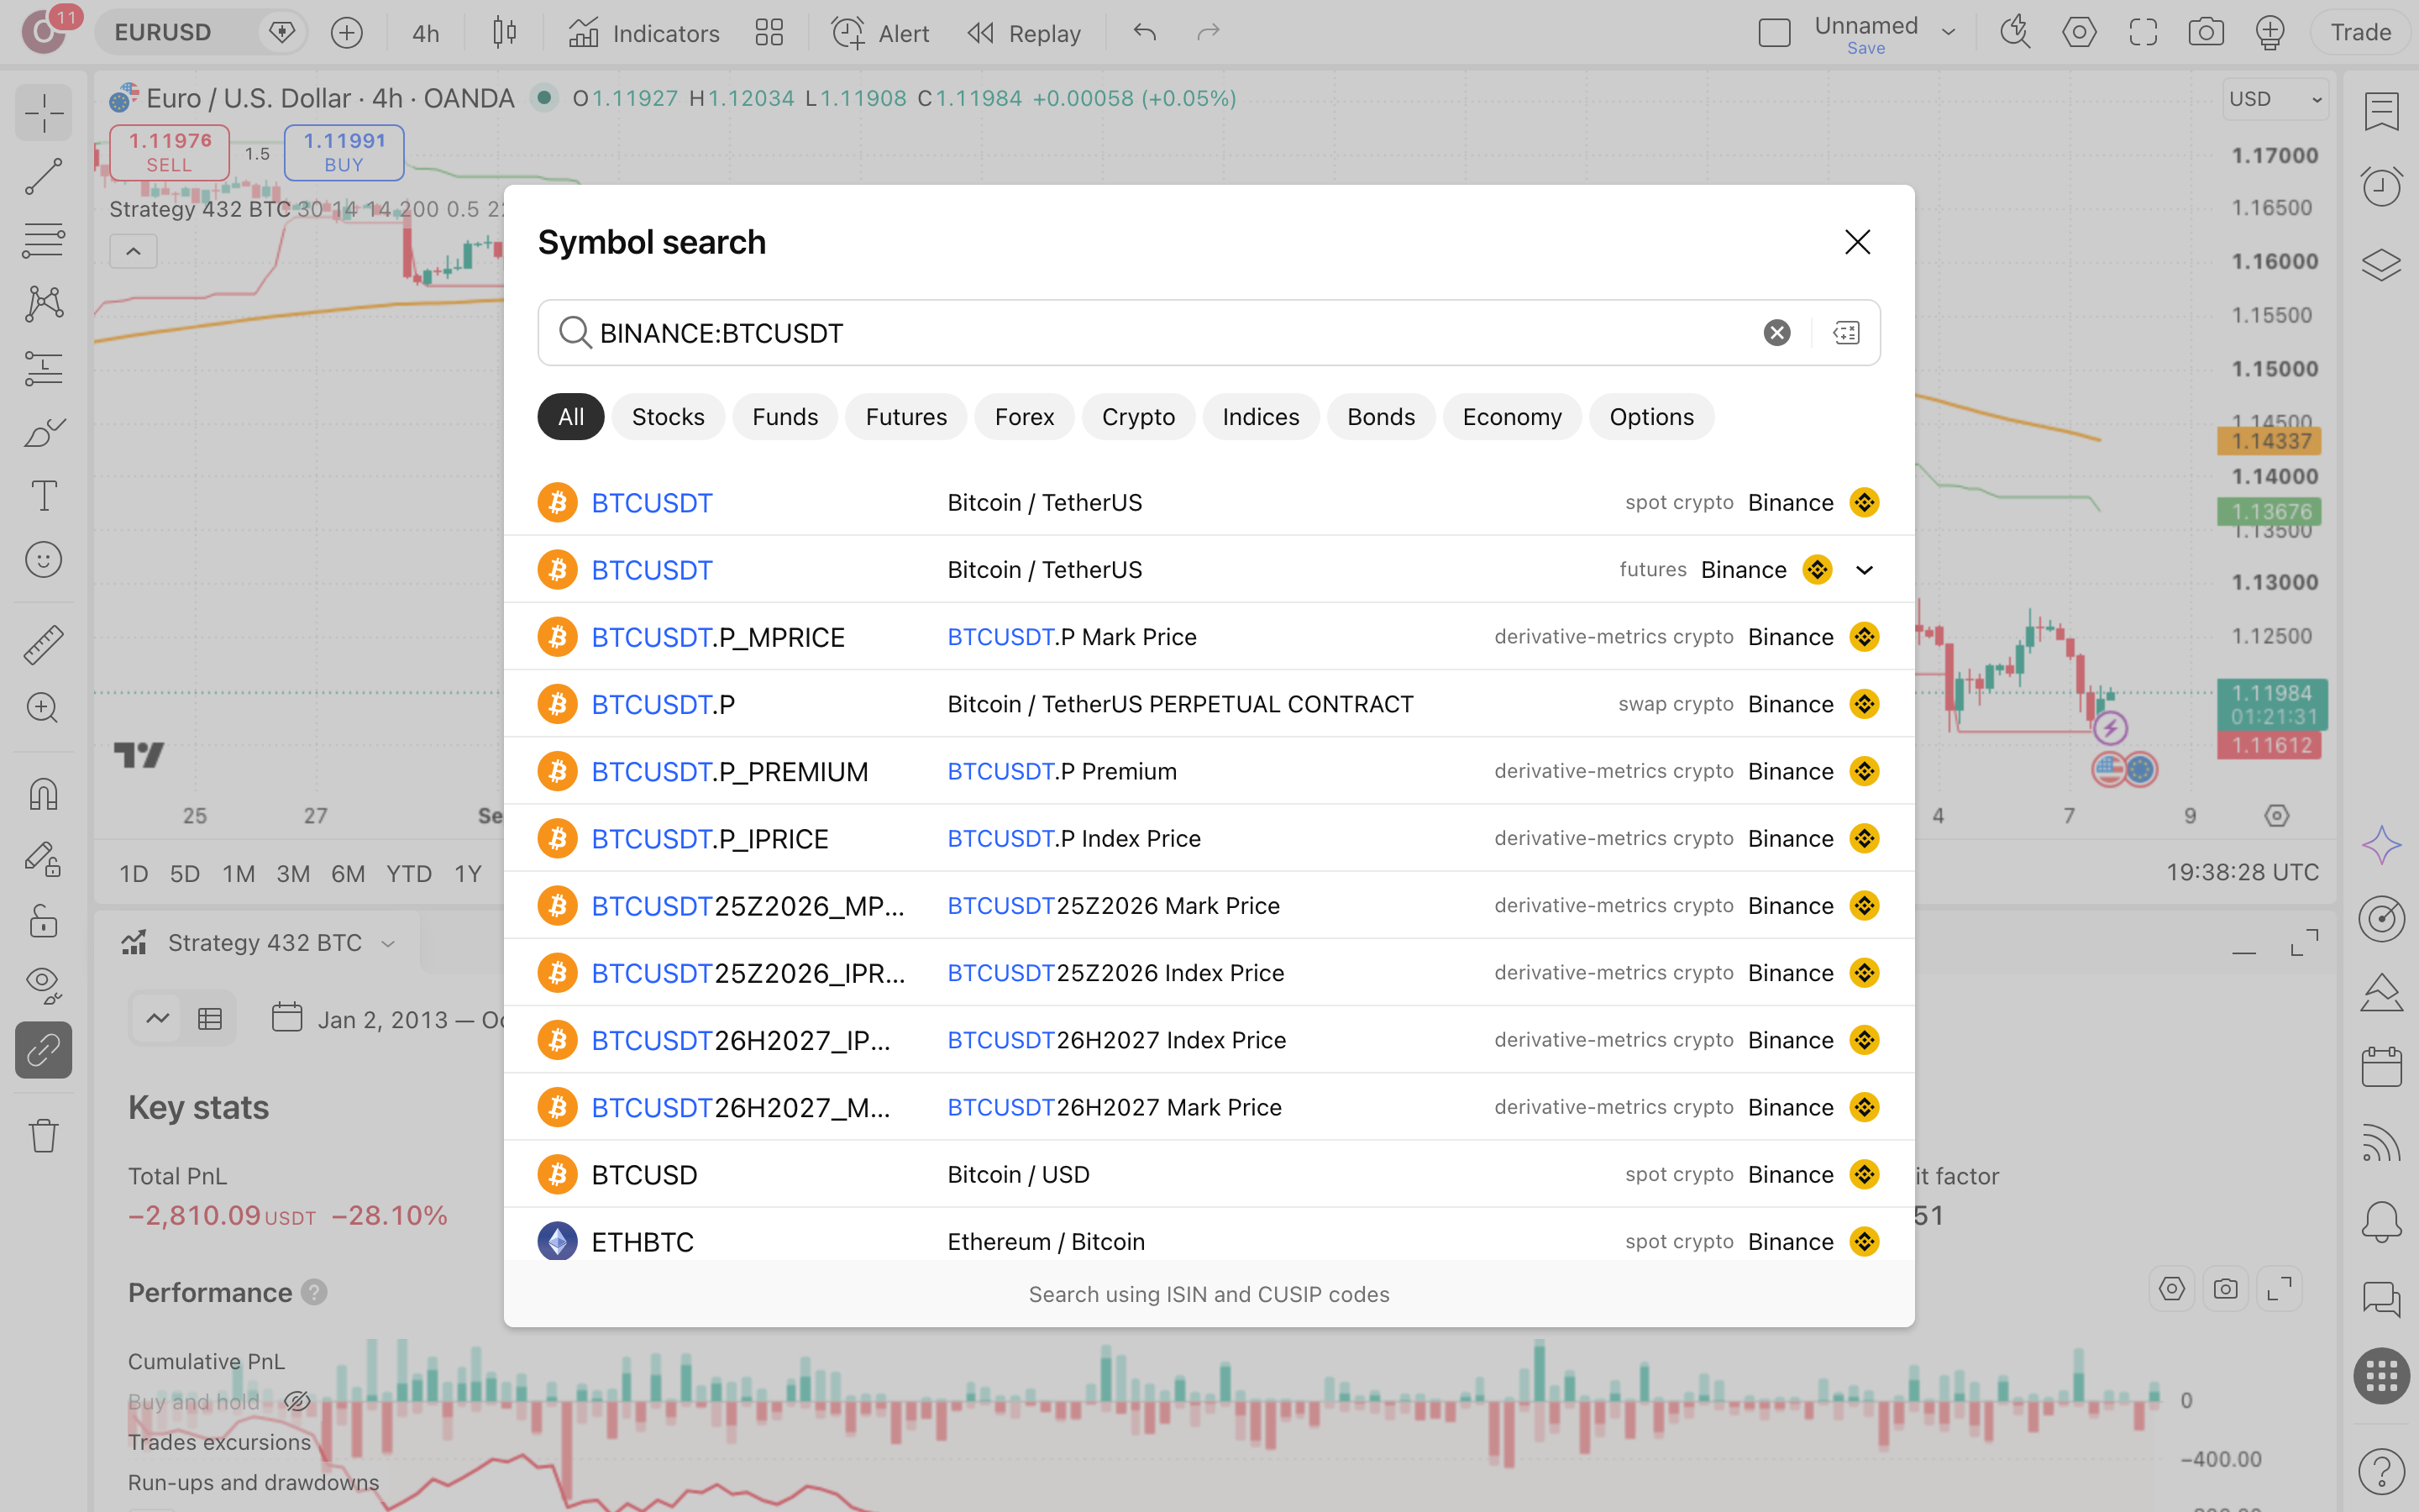Expand the BTCUSDT futures row

(x=1865, y=570)
